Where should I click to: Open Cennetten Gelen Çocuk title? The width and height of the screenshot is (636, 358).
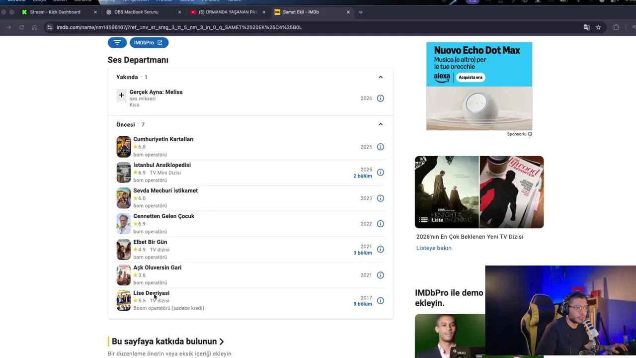click(x=164, y=216)
